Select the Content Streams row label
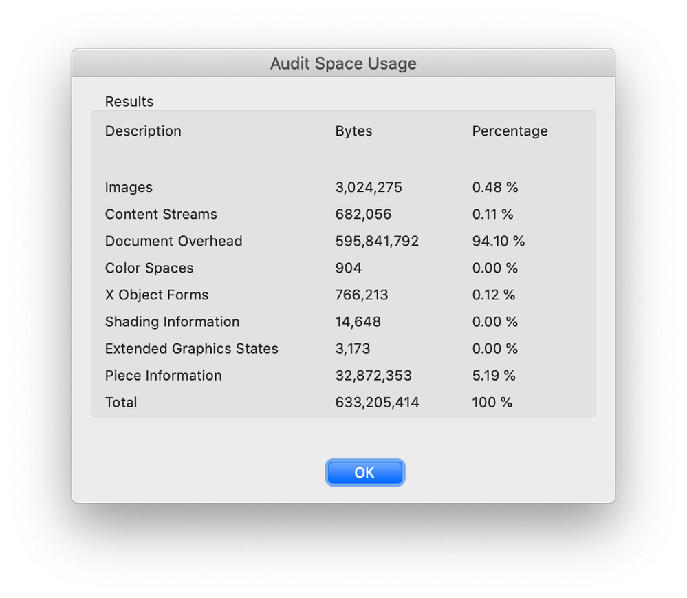 coord(161,214)
